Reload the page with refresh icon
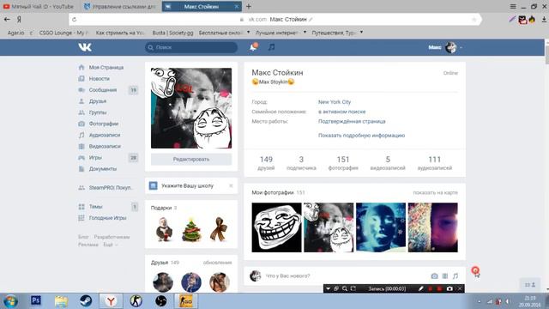549x309 pixels. coord(75,19)
